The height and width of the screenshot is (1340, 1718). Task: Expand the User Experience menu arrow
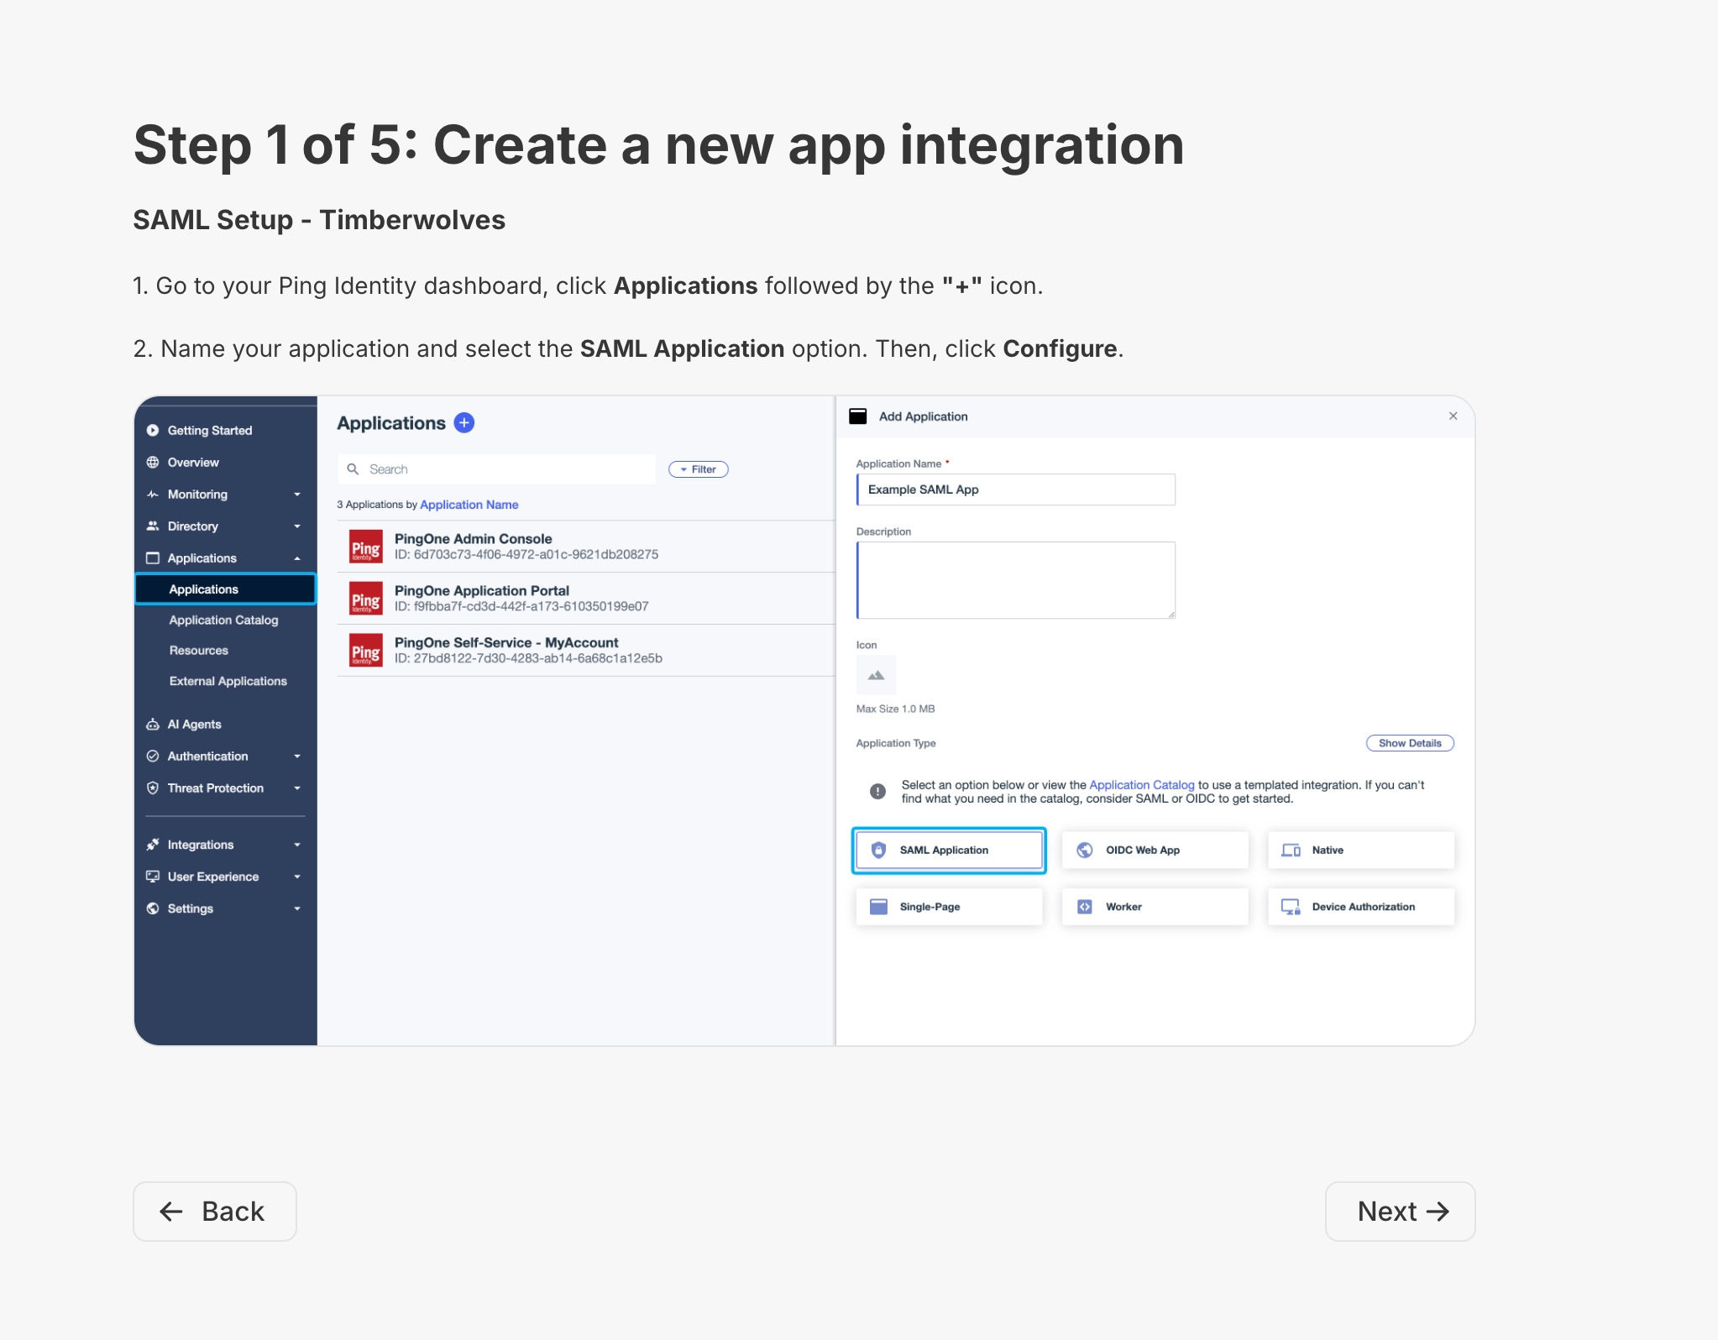coord(297,877)
